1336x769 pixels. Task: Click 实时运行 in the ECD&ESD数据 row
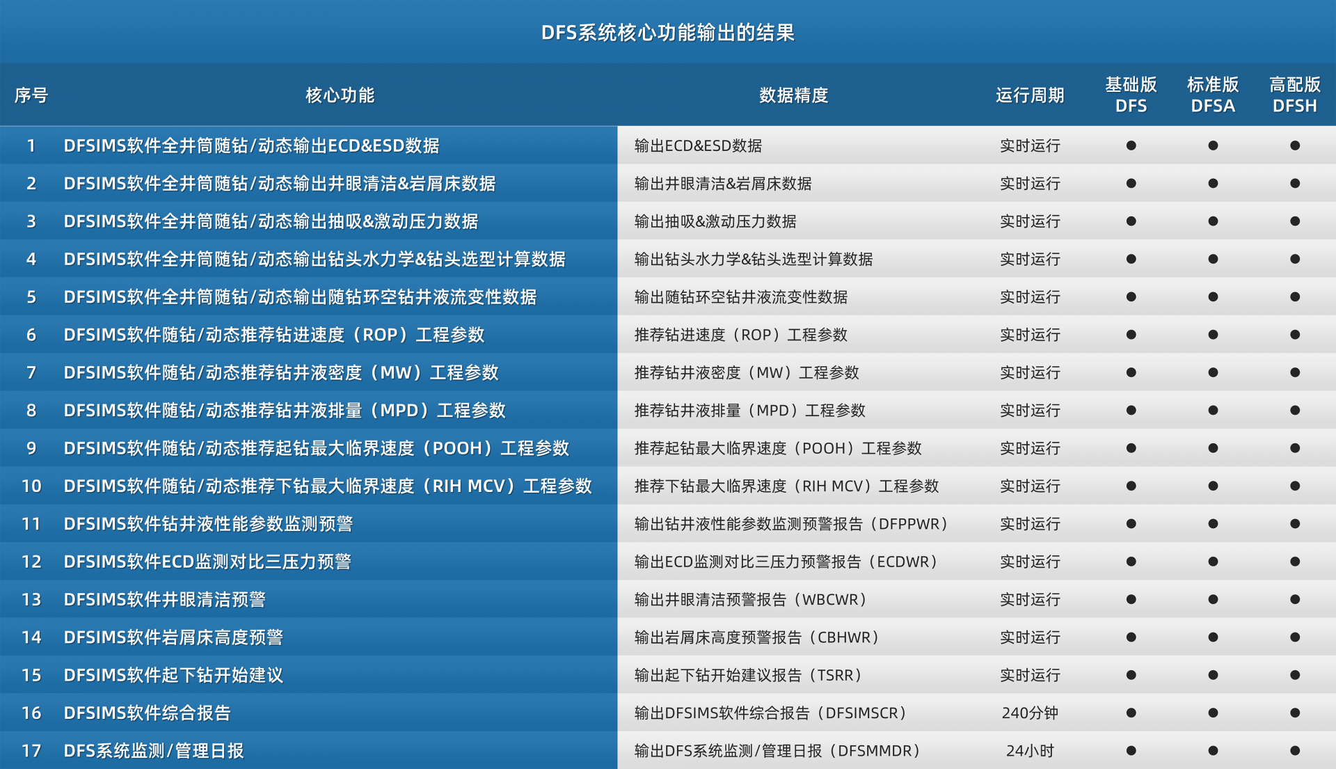pos(1030,145)
